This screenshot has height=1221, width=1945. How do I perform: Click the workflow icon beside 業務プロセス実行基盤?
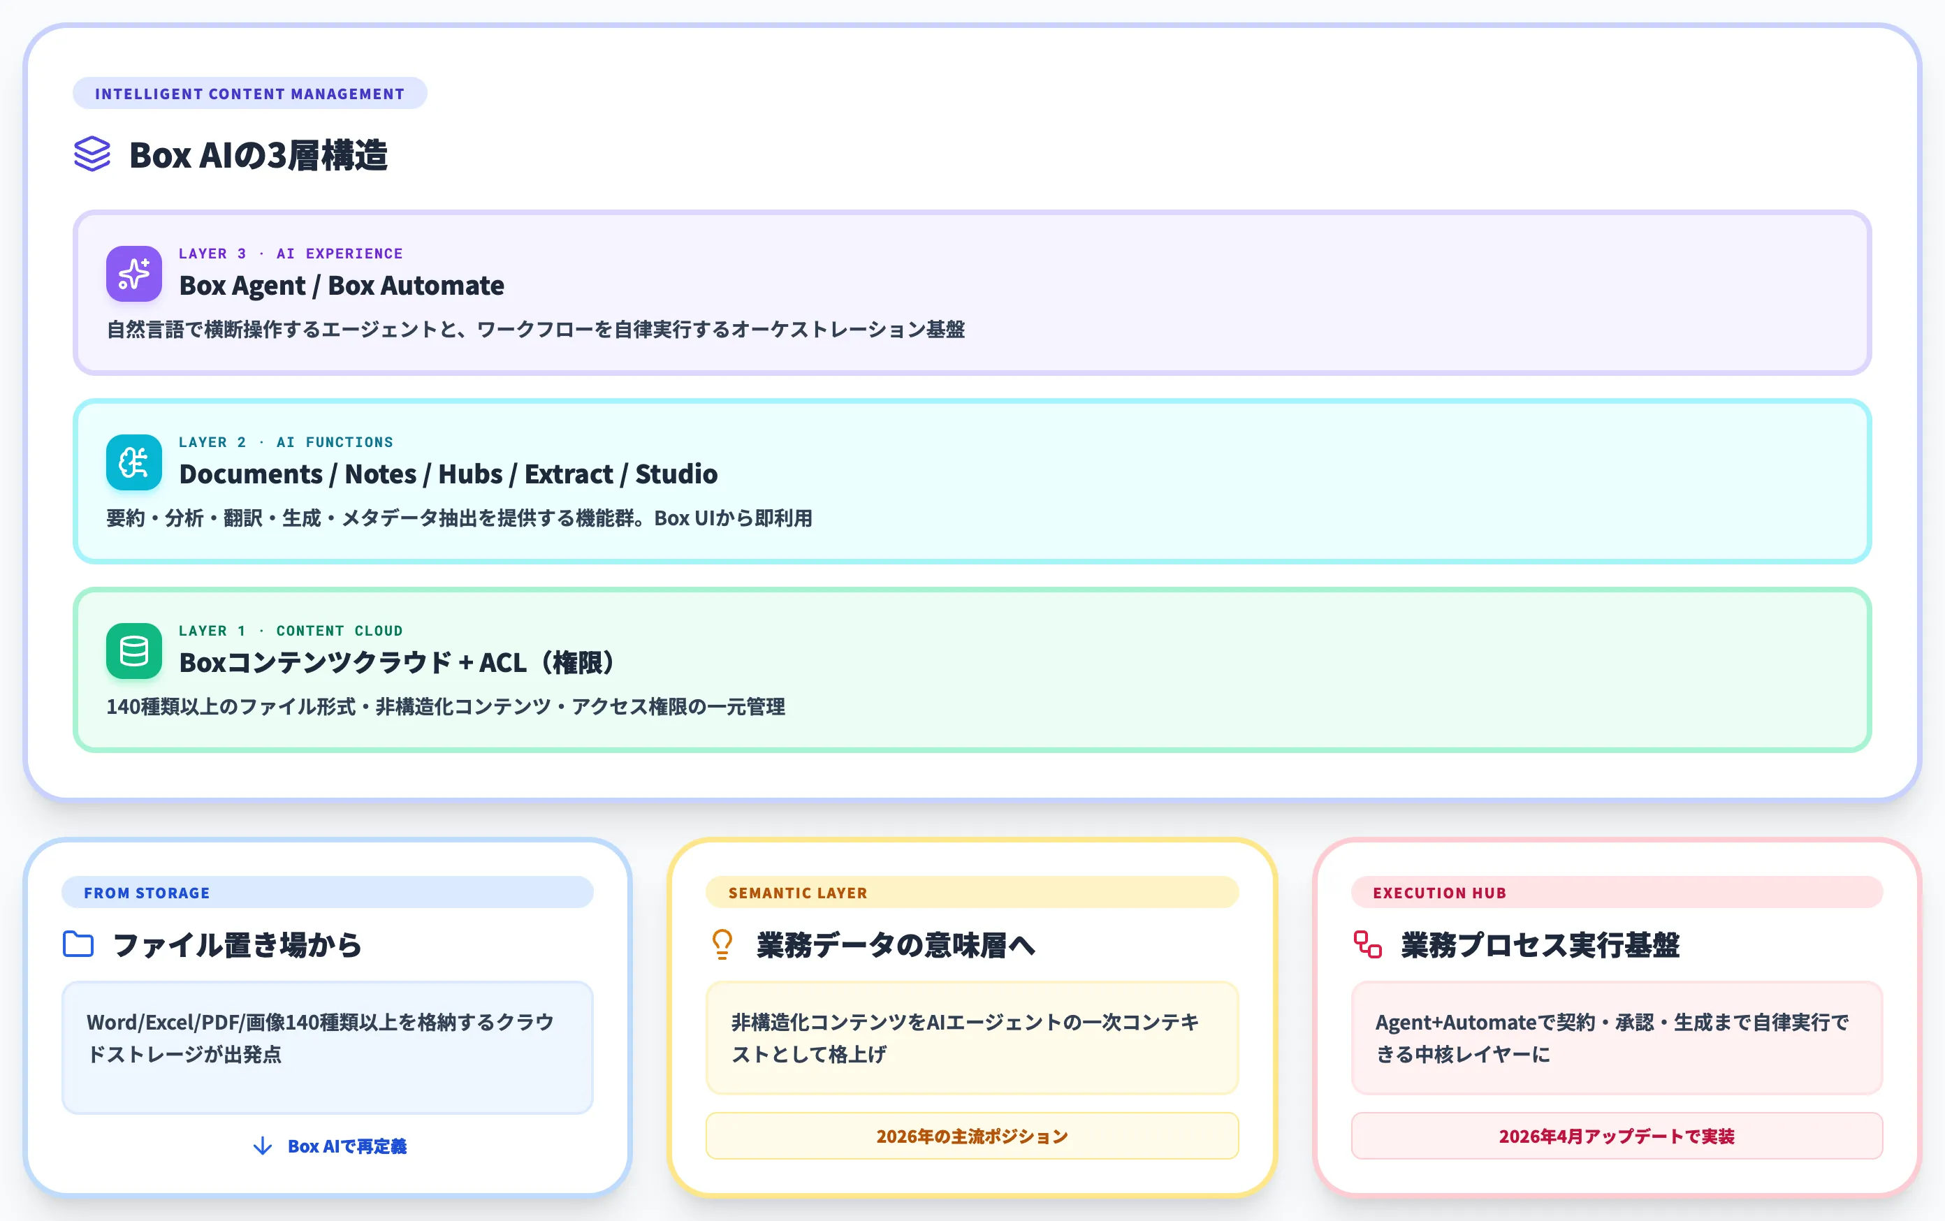pyautogui.click(x=1367, y=944)
